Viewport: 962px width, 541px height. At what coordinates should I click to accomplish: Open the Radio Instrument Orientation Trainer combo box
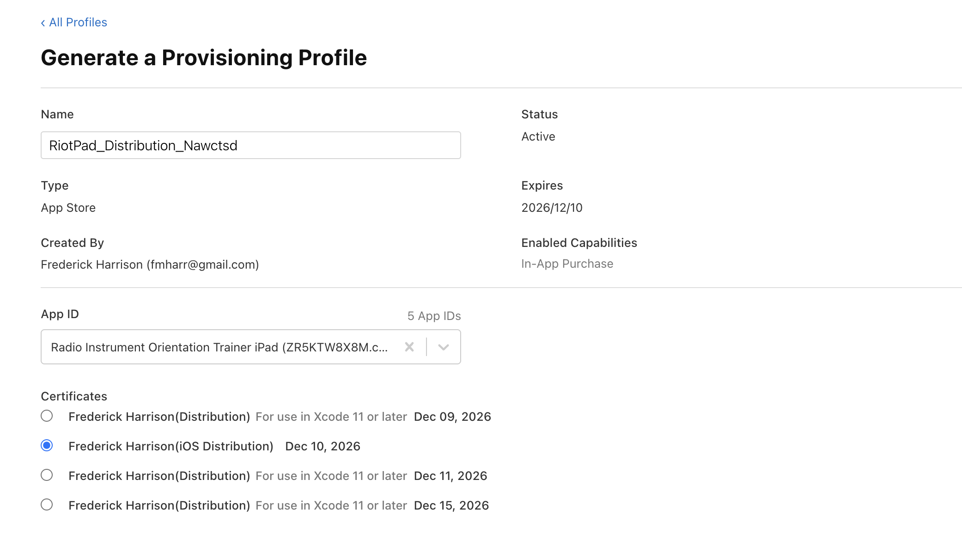coord(219,347)
